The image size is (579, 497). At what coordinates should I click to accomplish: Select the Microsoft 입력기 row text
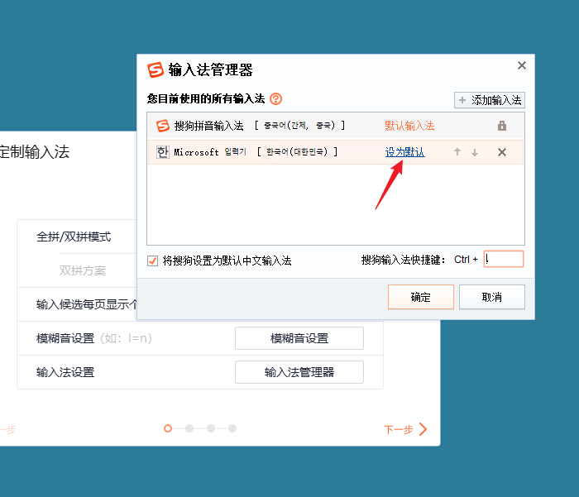coord(210,152)
